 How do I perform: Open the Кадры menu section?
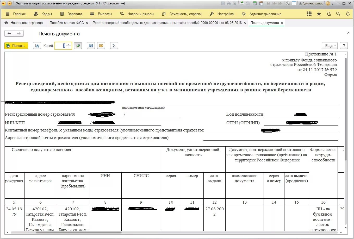tap(43, 14)
